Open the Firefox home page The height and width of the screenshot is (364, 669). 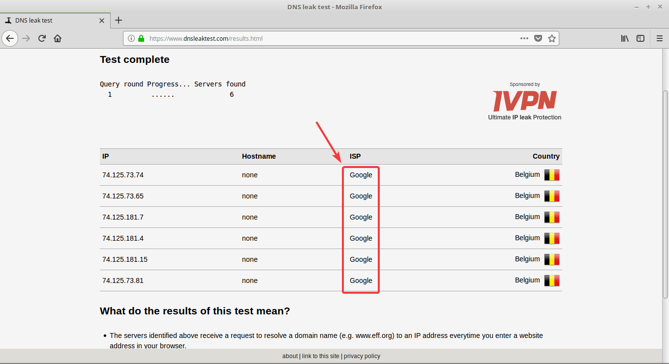coord(58,38)
